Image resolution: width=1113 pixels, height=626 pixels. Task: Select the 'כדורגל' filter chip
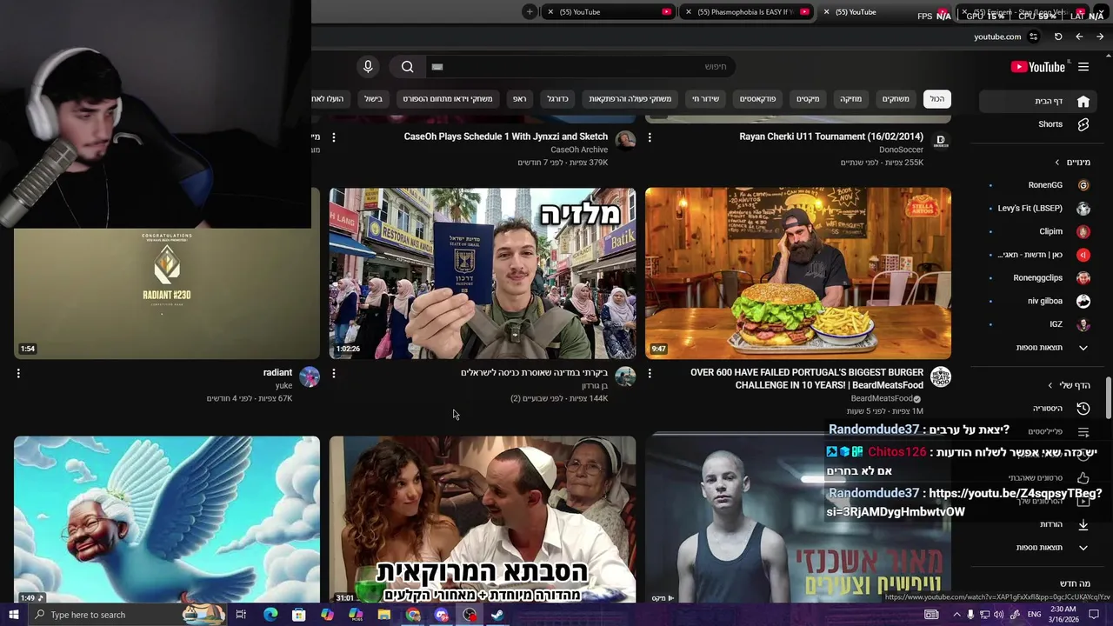click(557, 99)
